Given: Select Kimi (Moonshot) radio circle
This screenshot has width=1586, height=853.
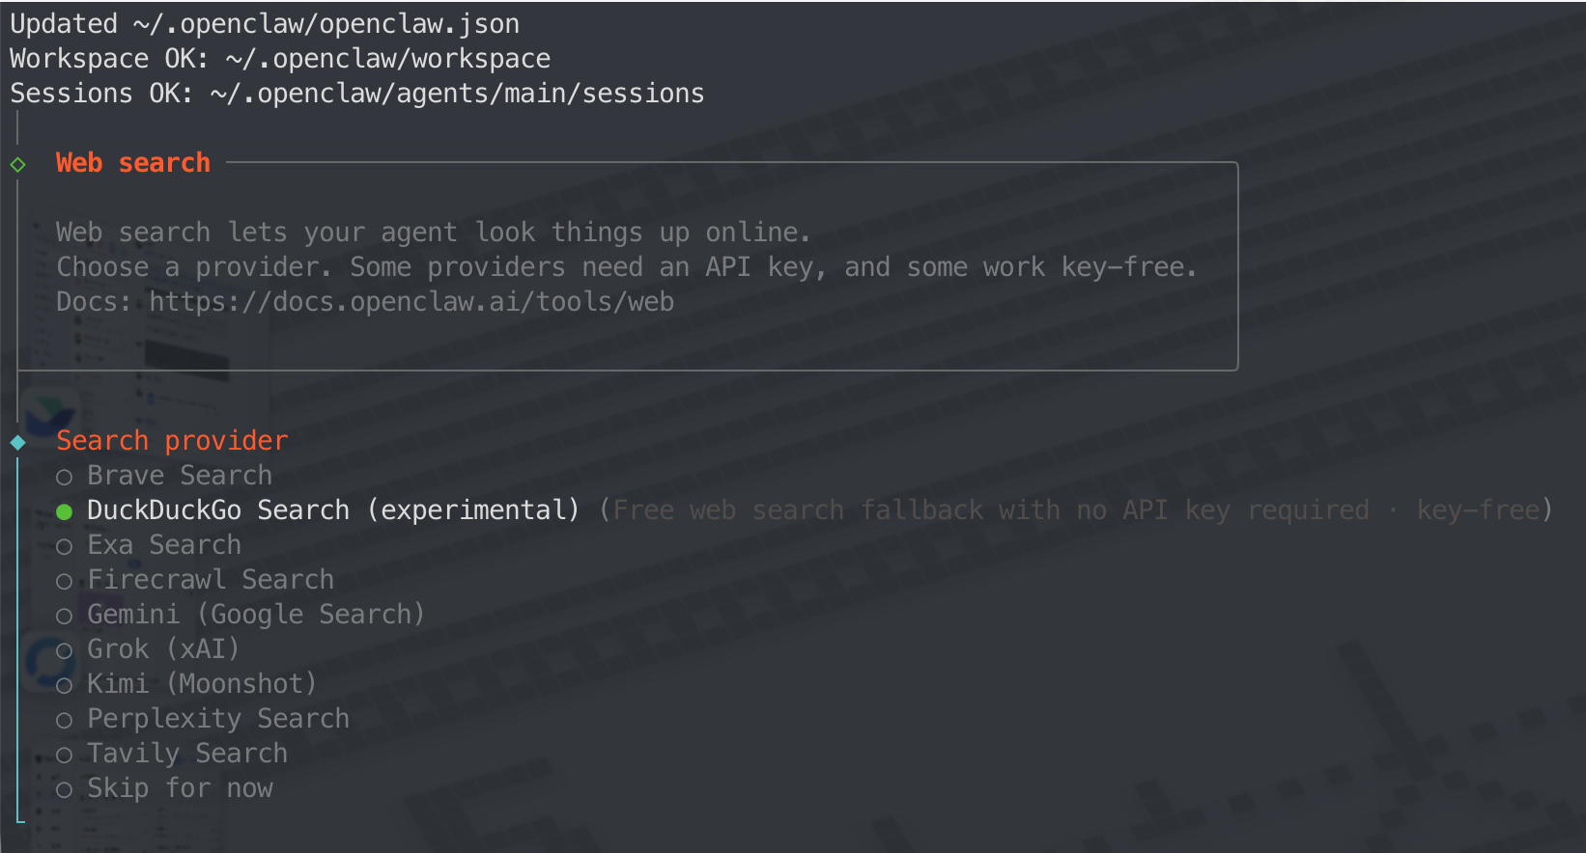Looking at the screenshot, I should click(x=65, y=685).
